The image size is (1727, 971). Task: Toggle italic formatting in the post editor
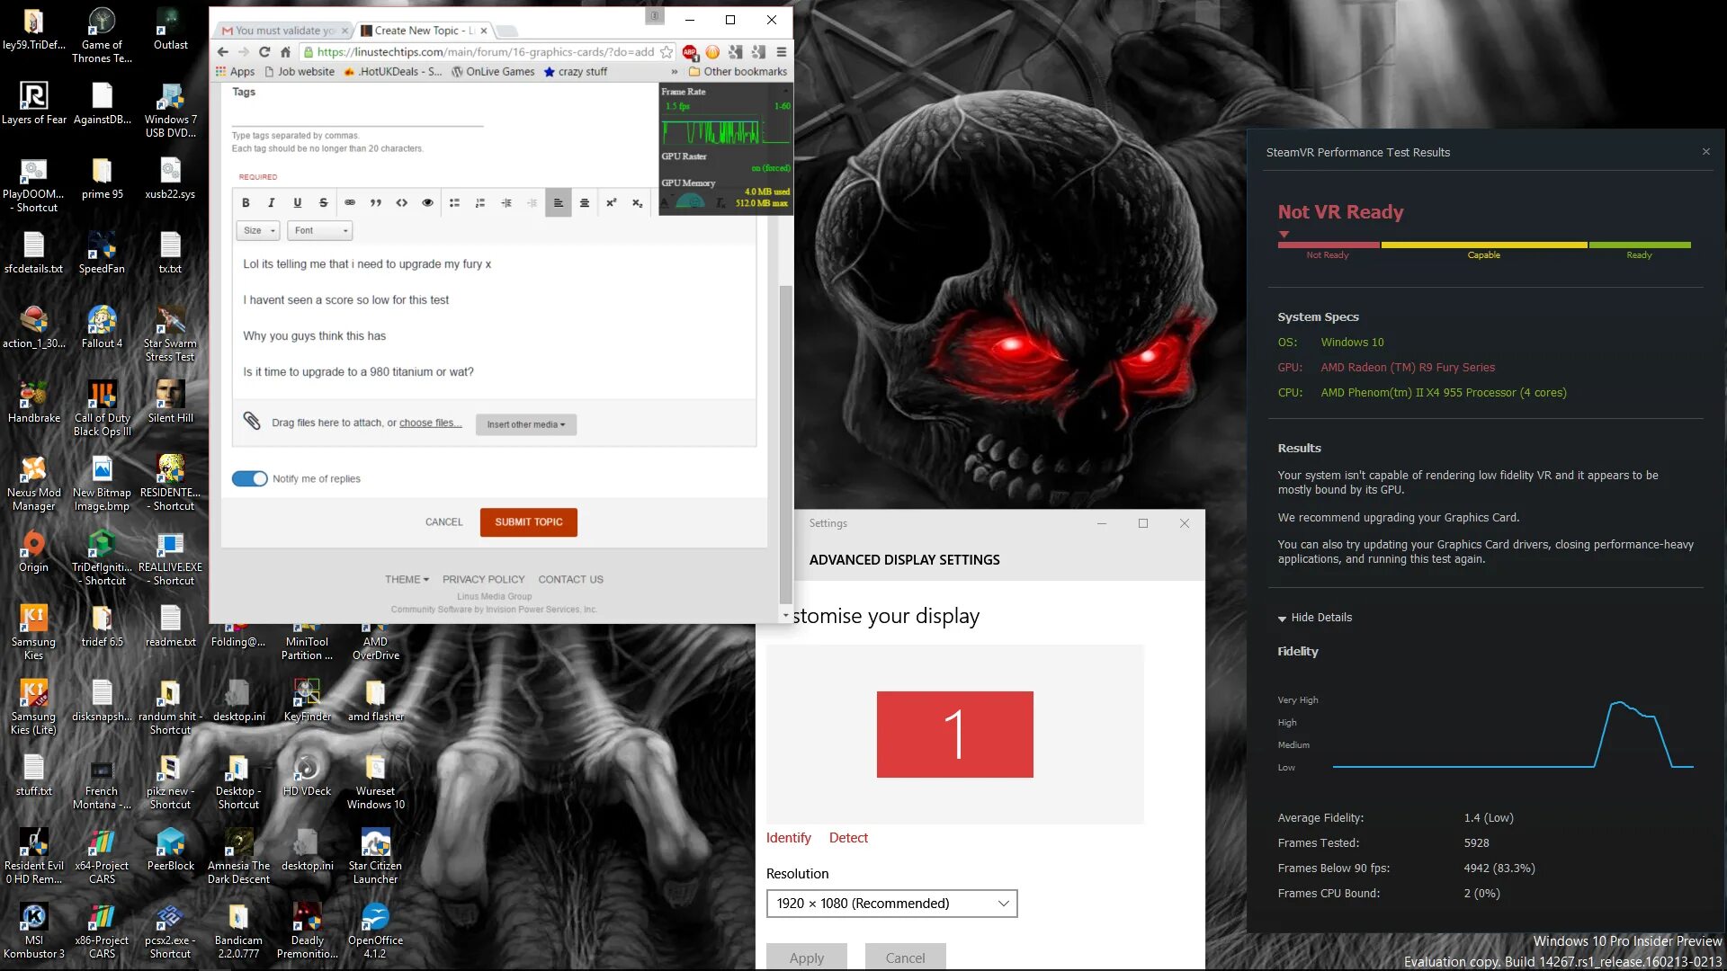[x=272, y=203]
